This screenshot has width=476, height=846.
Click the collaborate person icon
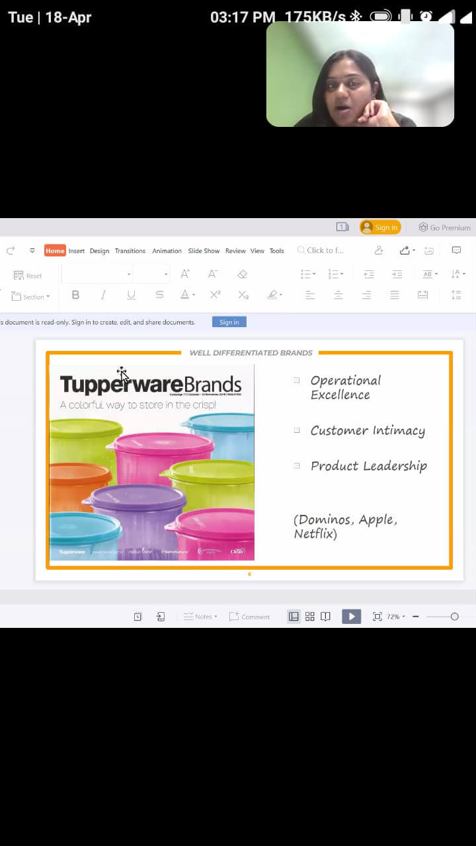point(379,250)
